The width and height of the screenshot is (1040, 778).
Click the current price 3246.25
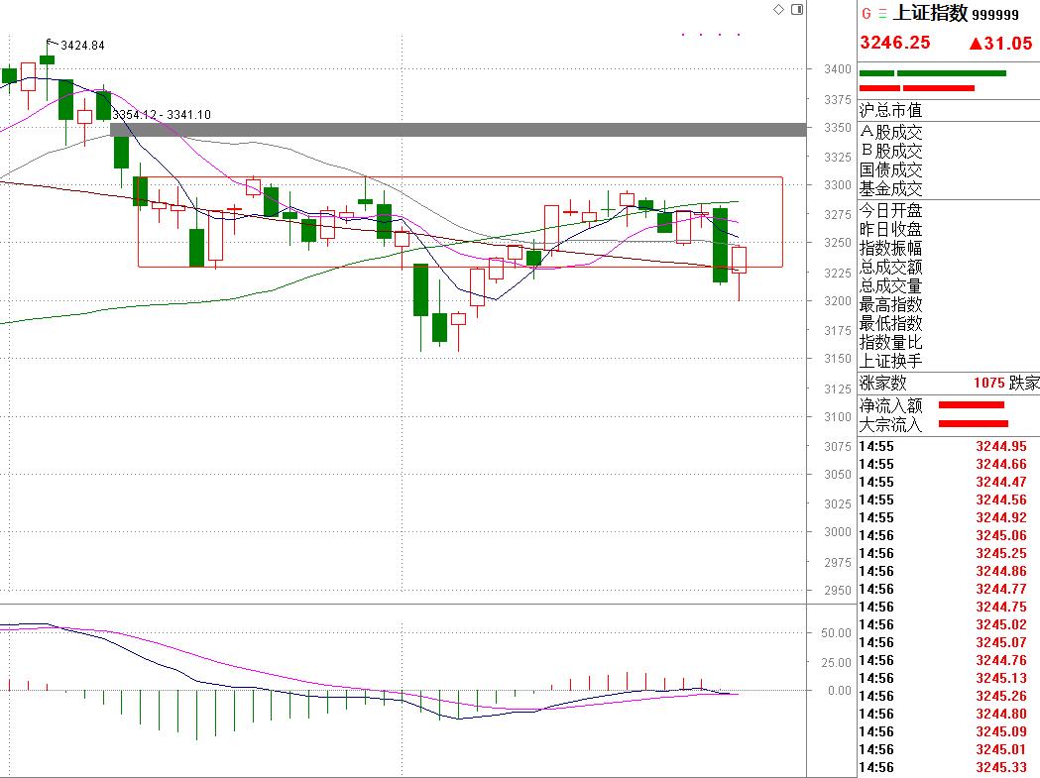895,43
